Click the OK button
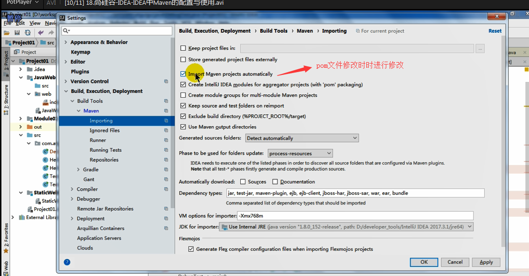 (x=424, y=262)
